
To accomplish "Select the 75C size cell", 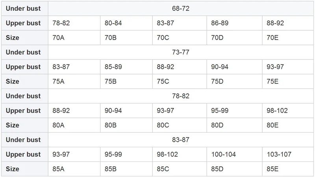I will 180,82.
